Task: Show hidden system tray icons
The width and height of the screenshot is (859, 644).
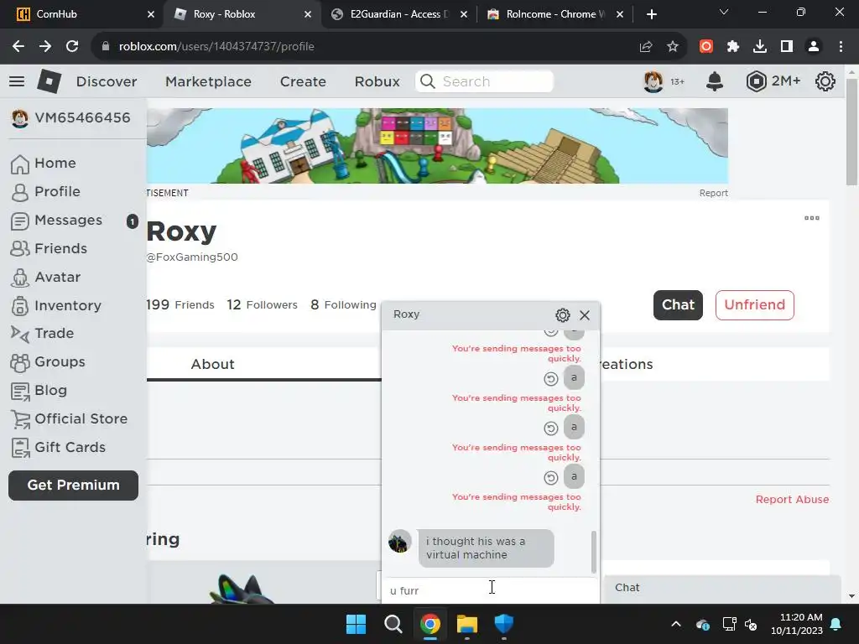Action: pos(676,624)
